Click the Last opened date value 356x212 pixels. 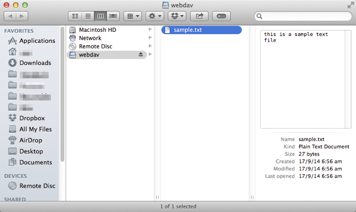tap(320, 176)
